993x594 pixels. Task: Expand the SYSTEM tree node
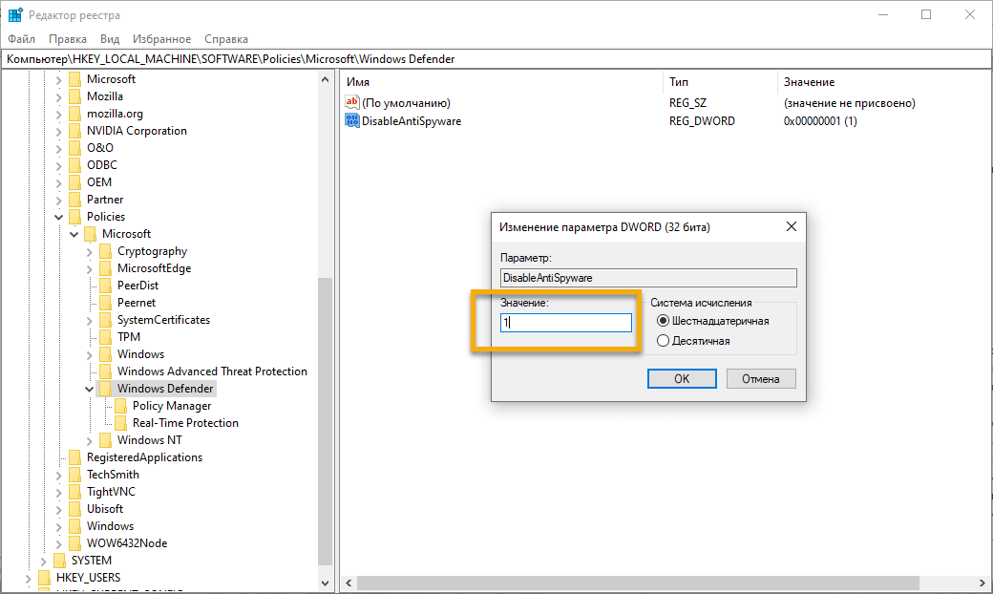pos(42,560)
